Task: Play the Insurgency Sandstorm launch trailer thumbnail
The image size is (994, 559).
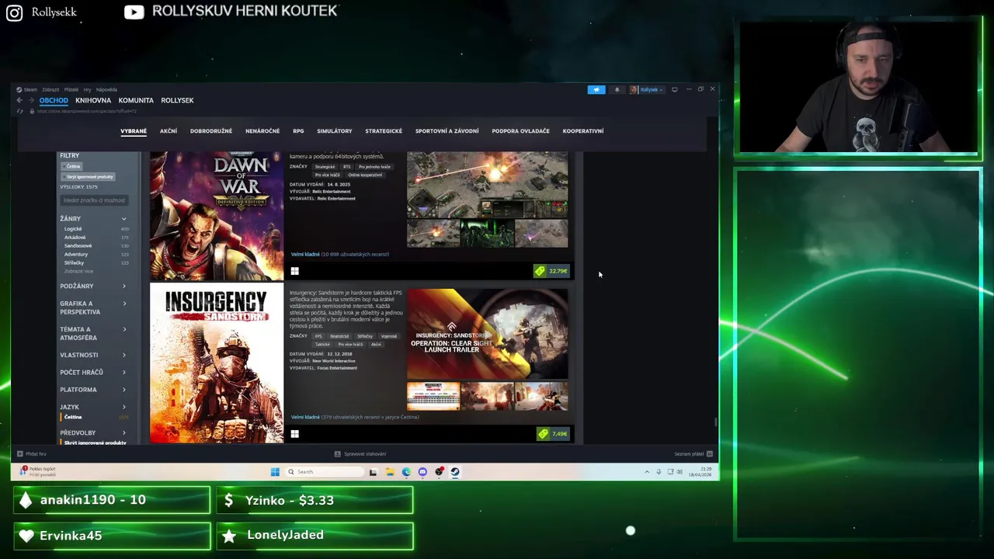Action: click(487, 334)
